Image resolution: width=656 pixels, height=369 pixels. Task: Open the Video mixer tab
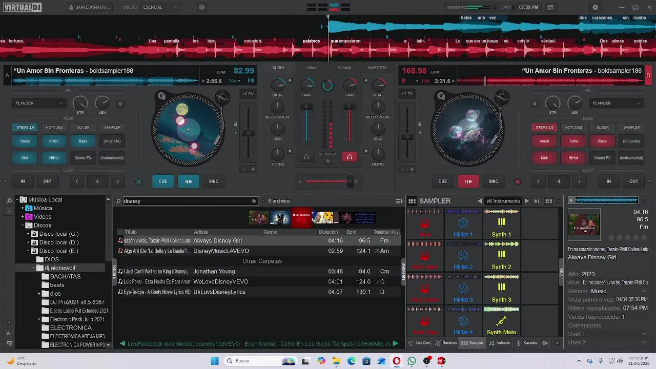(312, 68)
